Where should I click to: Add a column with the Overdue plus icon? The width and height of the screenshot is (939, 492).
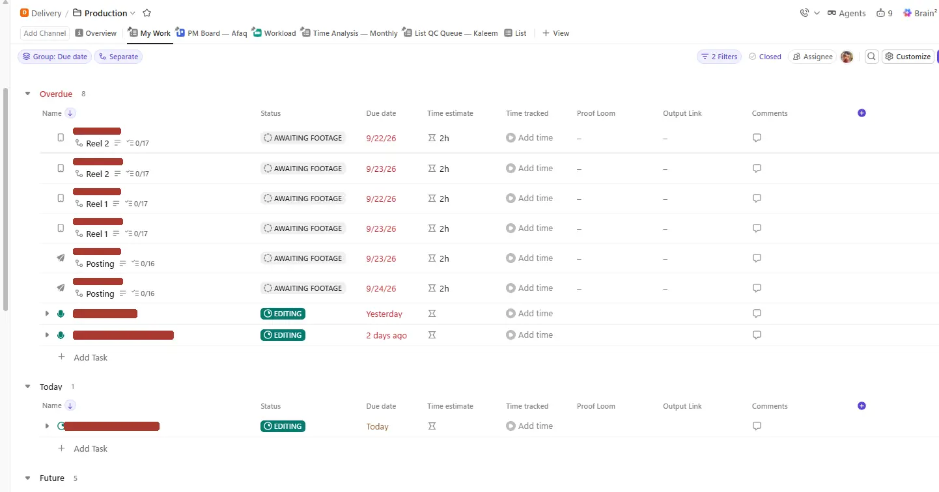(862, 113)
